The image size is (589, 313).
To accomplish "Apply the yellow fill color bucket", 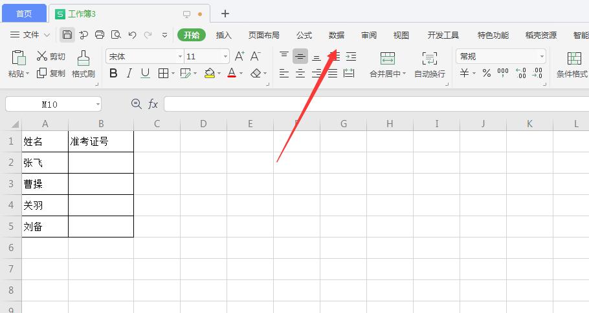I will click(210, 73).
